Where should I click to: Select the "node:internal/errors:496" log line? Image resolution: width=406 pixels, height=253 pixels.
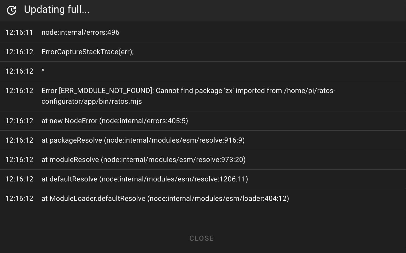coord(80,32)
